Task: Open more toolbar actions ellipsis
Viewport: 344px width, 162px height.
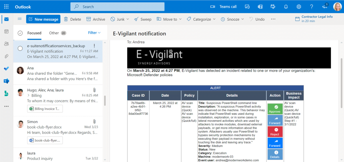Action: (273, 19)
